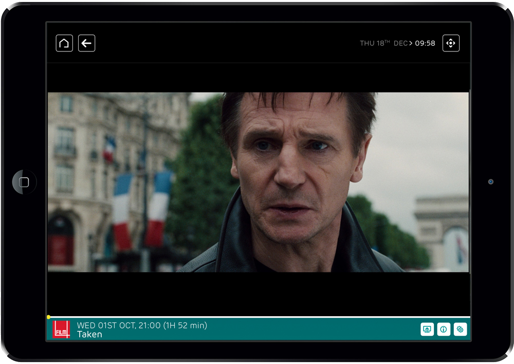Tap the 09:58 clock time
This screenshot has width=514, height=364.
(x=425, y=43)
